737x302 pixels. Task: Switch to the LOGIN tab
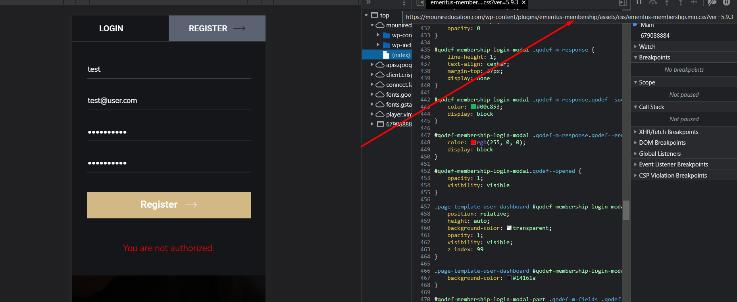coord(120,29)
